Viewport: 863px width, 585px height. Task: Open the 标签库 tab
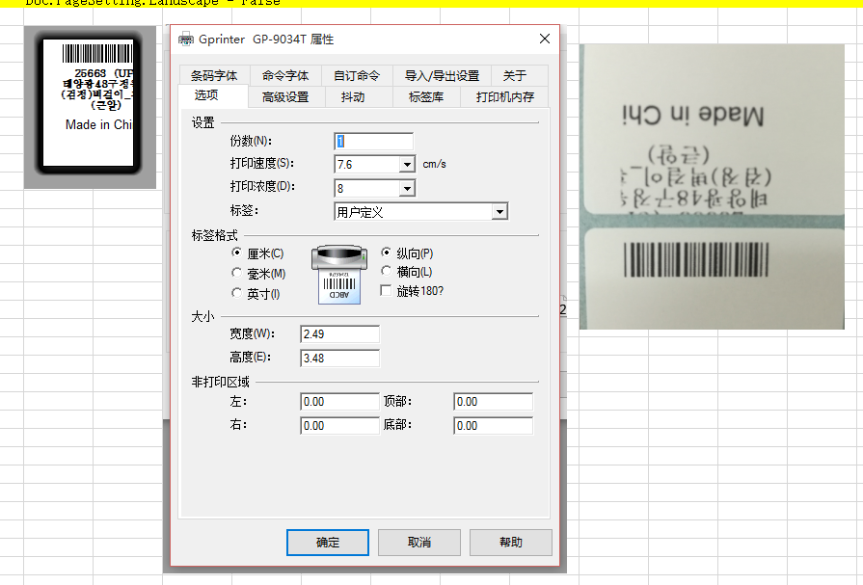point(426,97)
